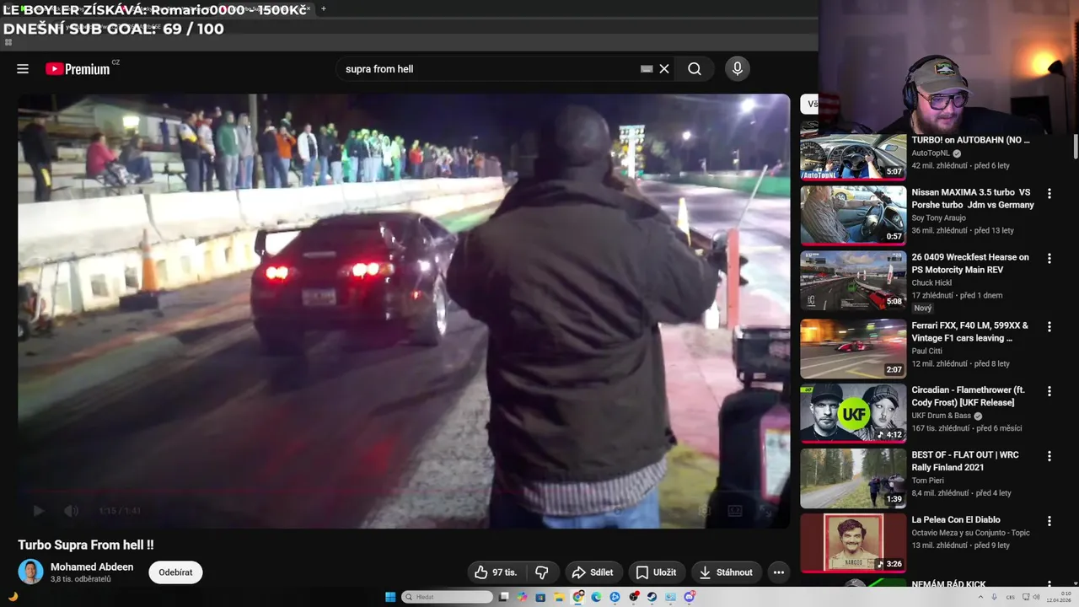Open Rally Finland thumbnail with 1:39 duration
Viewport: 1079px width, 607px height.
click(853, 477)
